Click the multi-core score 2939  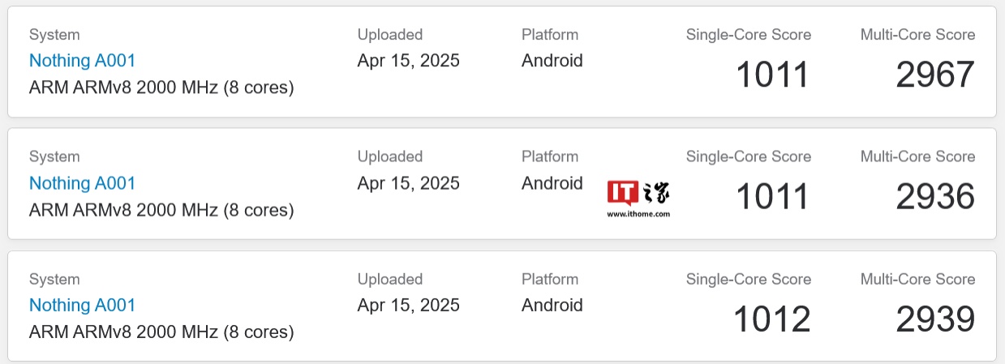tap(934, 319)
